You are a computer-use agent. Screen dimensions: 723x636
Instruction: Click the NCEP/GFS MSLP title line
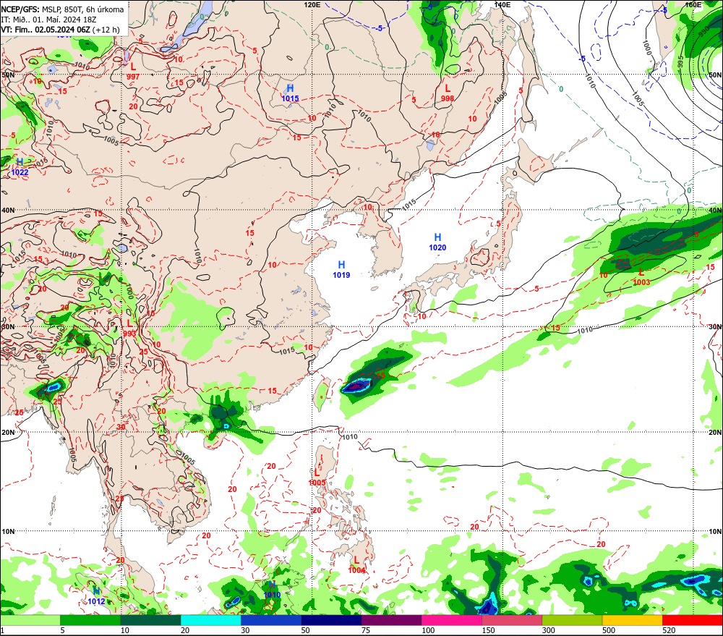62,9
